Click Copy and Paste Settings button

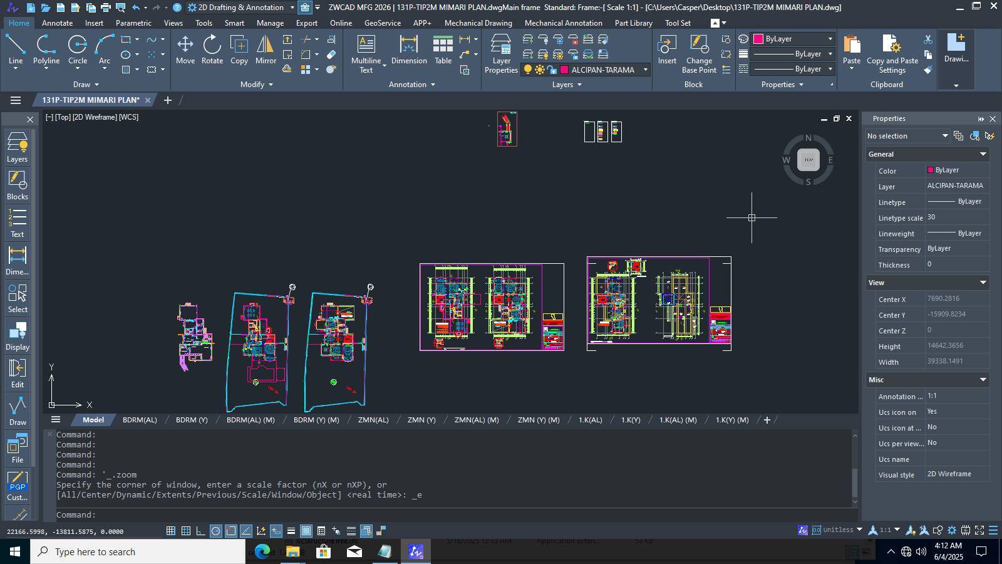click(x=892, y=54)
